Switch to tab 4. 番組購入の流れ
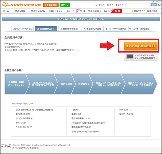 point(92,29)
